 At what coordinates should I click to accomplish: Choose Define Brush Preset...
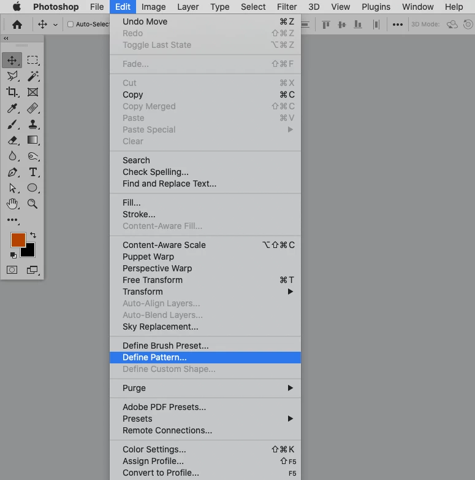[x=205, y=346]
